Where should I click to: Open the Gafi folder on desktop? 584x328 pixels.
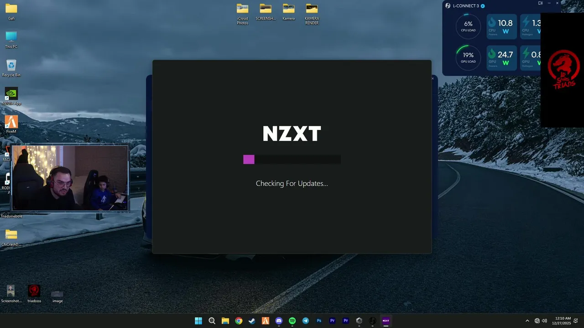tap(11, 12)
